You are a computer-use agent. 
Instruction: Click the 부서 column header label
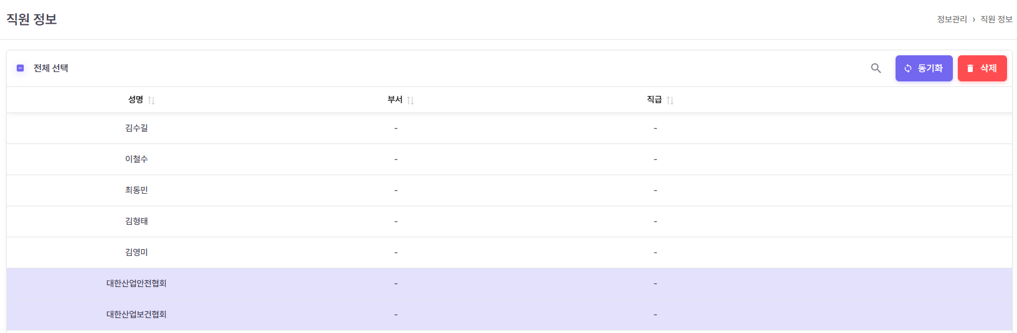click(x=395, y=99)
